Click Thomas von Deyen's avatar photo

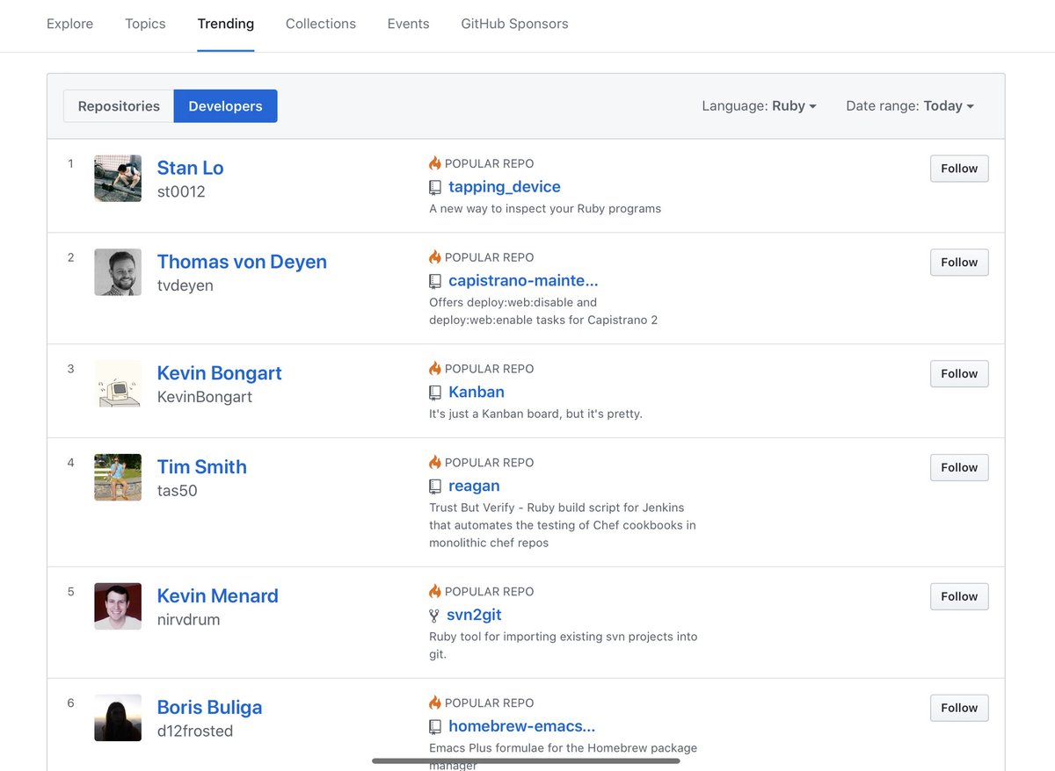click(x=118, y=272)
